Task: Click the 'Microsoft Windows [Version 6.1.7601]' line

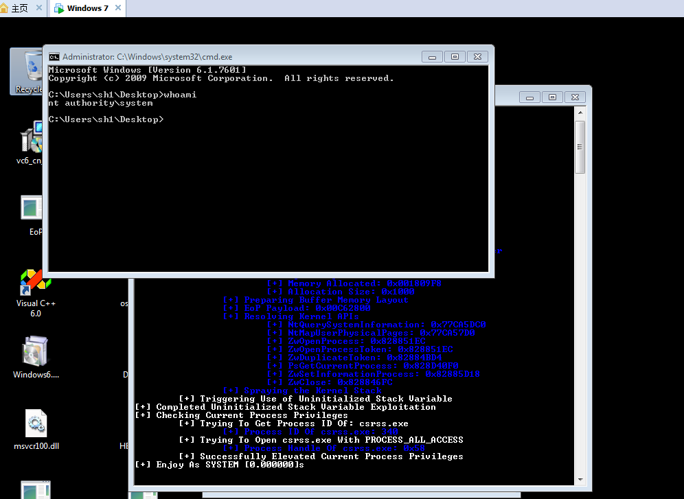Action: [148, 70]
